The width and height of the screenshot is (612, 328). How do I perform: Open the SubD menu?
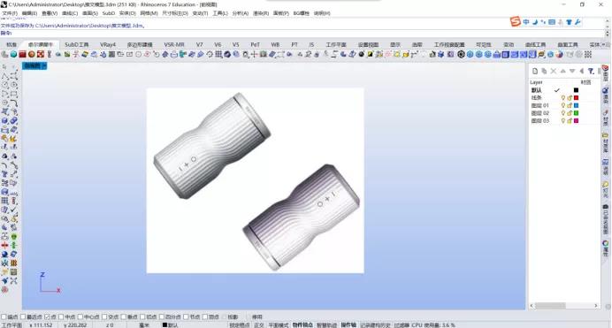point(109,13)
